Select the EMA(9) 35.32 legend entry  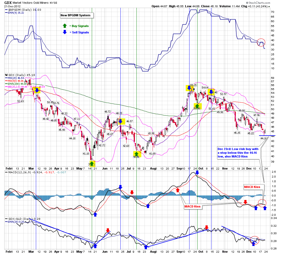tap(15, 13)
